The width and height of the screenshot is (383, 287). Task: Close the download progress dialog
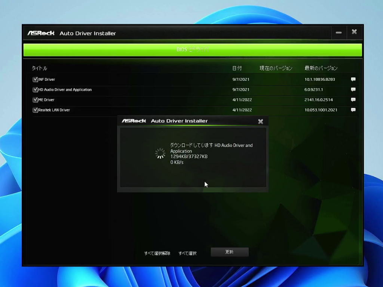coord(261,121)
